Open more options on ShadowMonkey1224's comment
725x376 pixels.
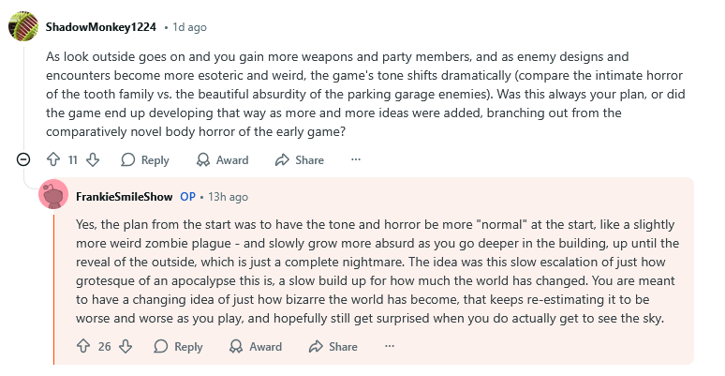[x=356, y=160]
